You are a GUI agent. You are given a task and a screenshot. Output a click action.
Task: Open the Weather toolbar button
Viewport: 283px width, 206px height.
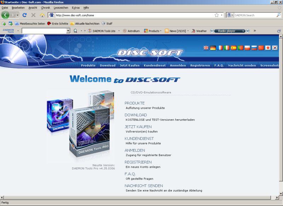[199, 31]
